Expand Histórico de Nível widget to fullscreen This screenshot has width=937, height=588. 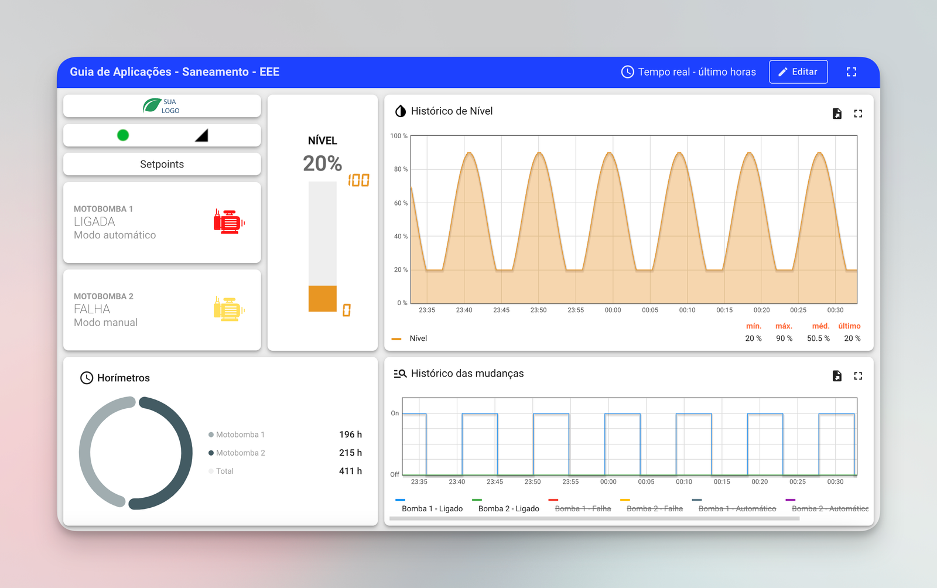[x=858, y=114]
